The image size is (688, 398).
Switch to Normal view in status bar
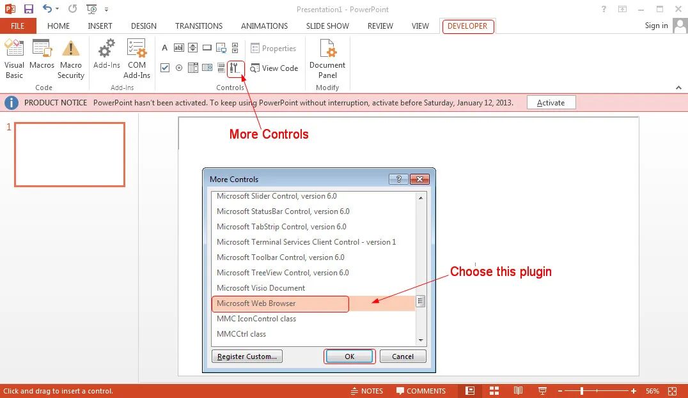coord(470,391)
